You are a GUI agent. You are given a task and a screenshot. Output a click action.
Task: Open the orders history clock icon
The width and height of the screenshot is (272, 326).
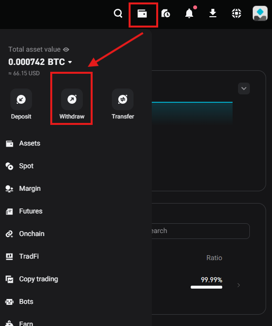coord(166,13)
